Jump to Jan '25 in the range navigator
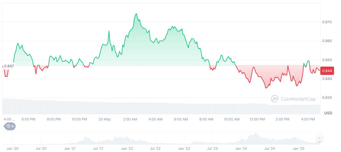The width and height of the screenshot is (341, 152). (x=298, y=148)
